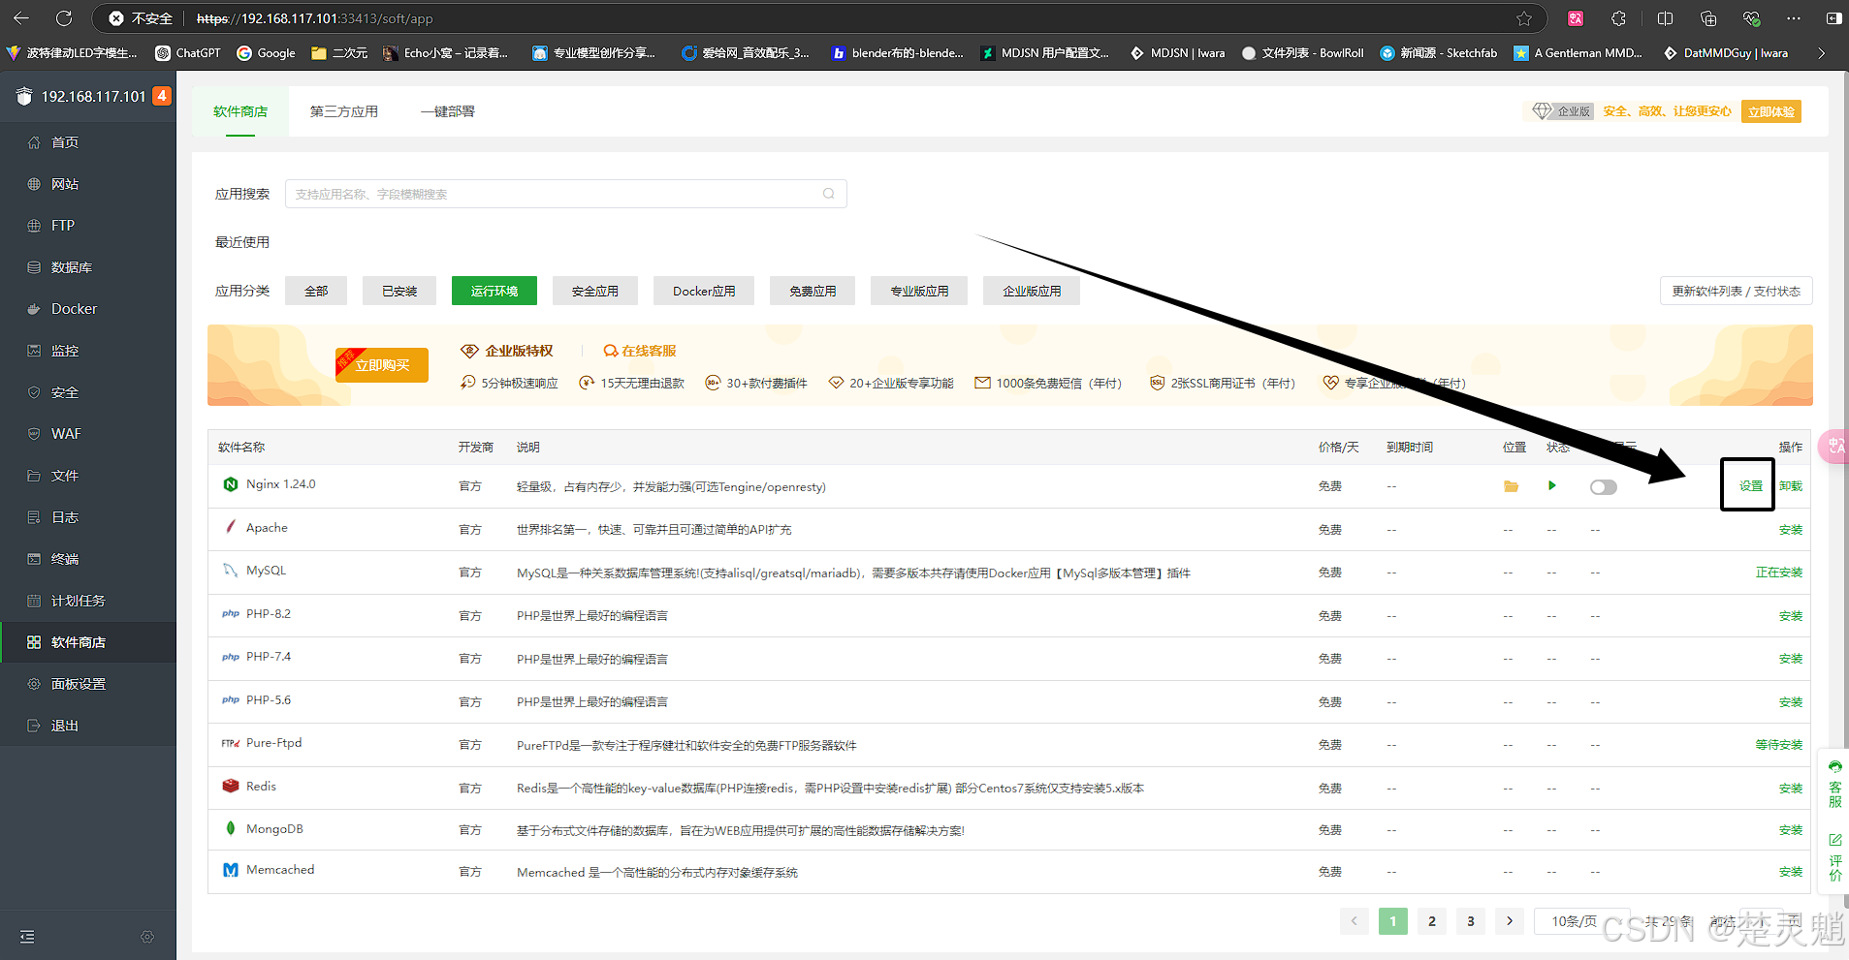1849x960 pixels.
Task: Filter by 已安装 category
Action: (x=399, y=291)
